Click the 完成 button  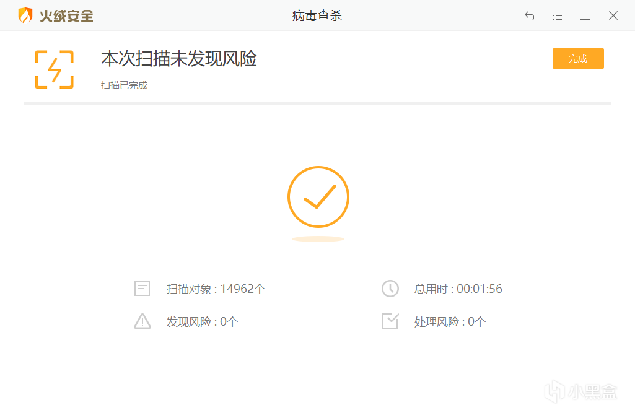[x=578, y=59]
